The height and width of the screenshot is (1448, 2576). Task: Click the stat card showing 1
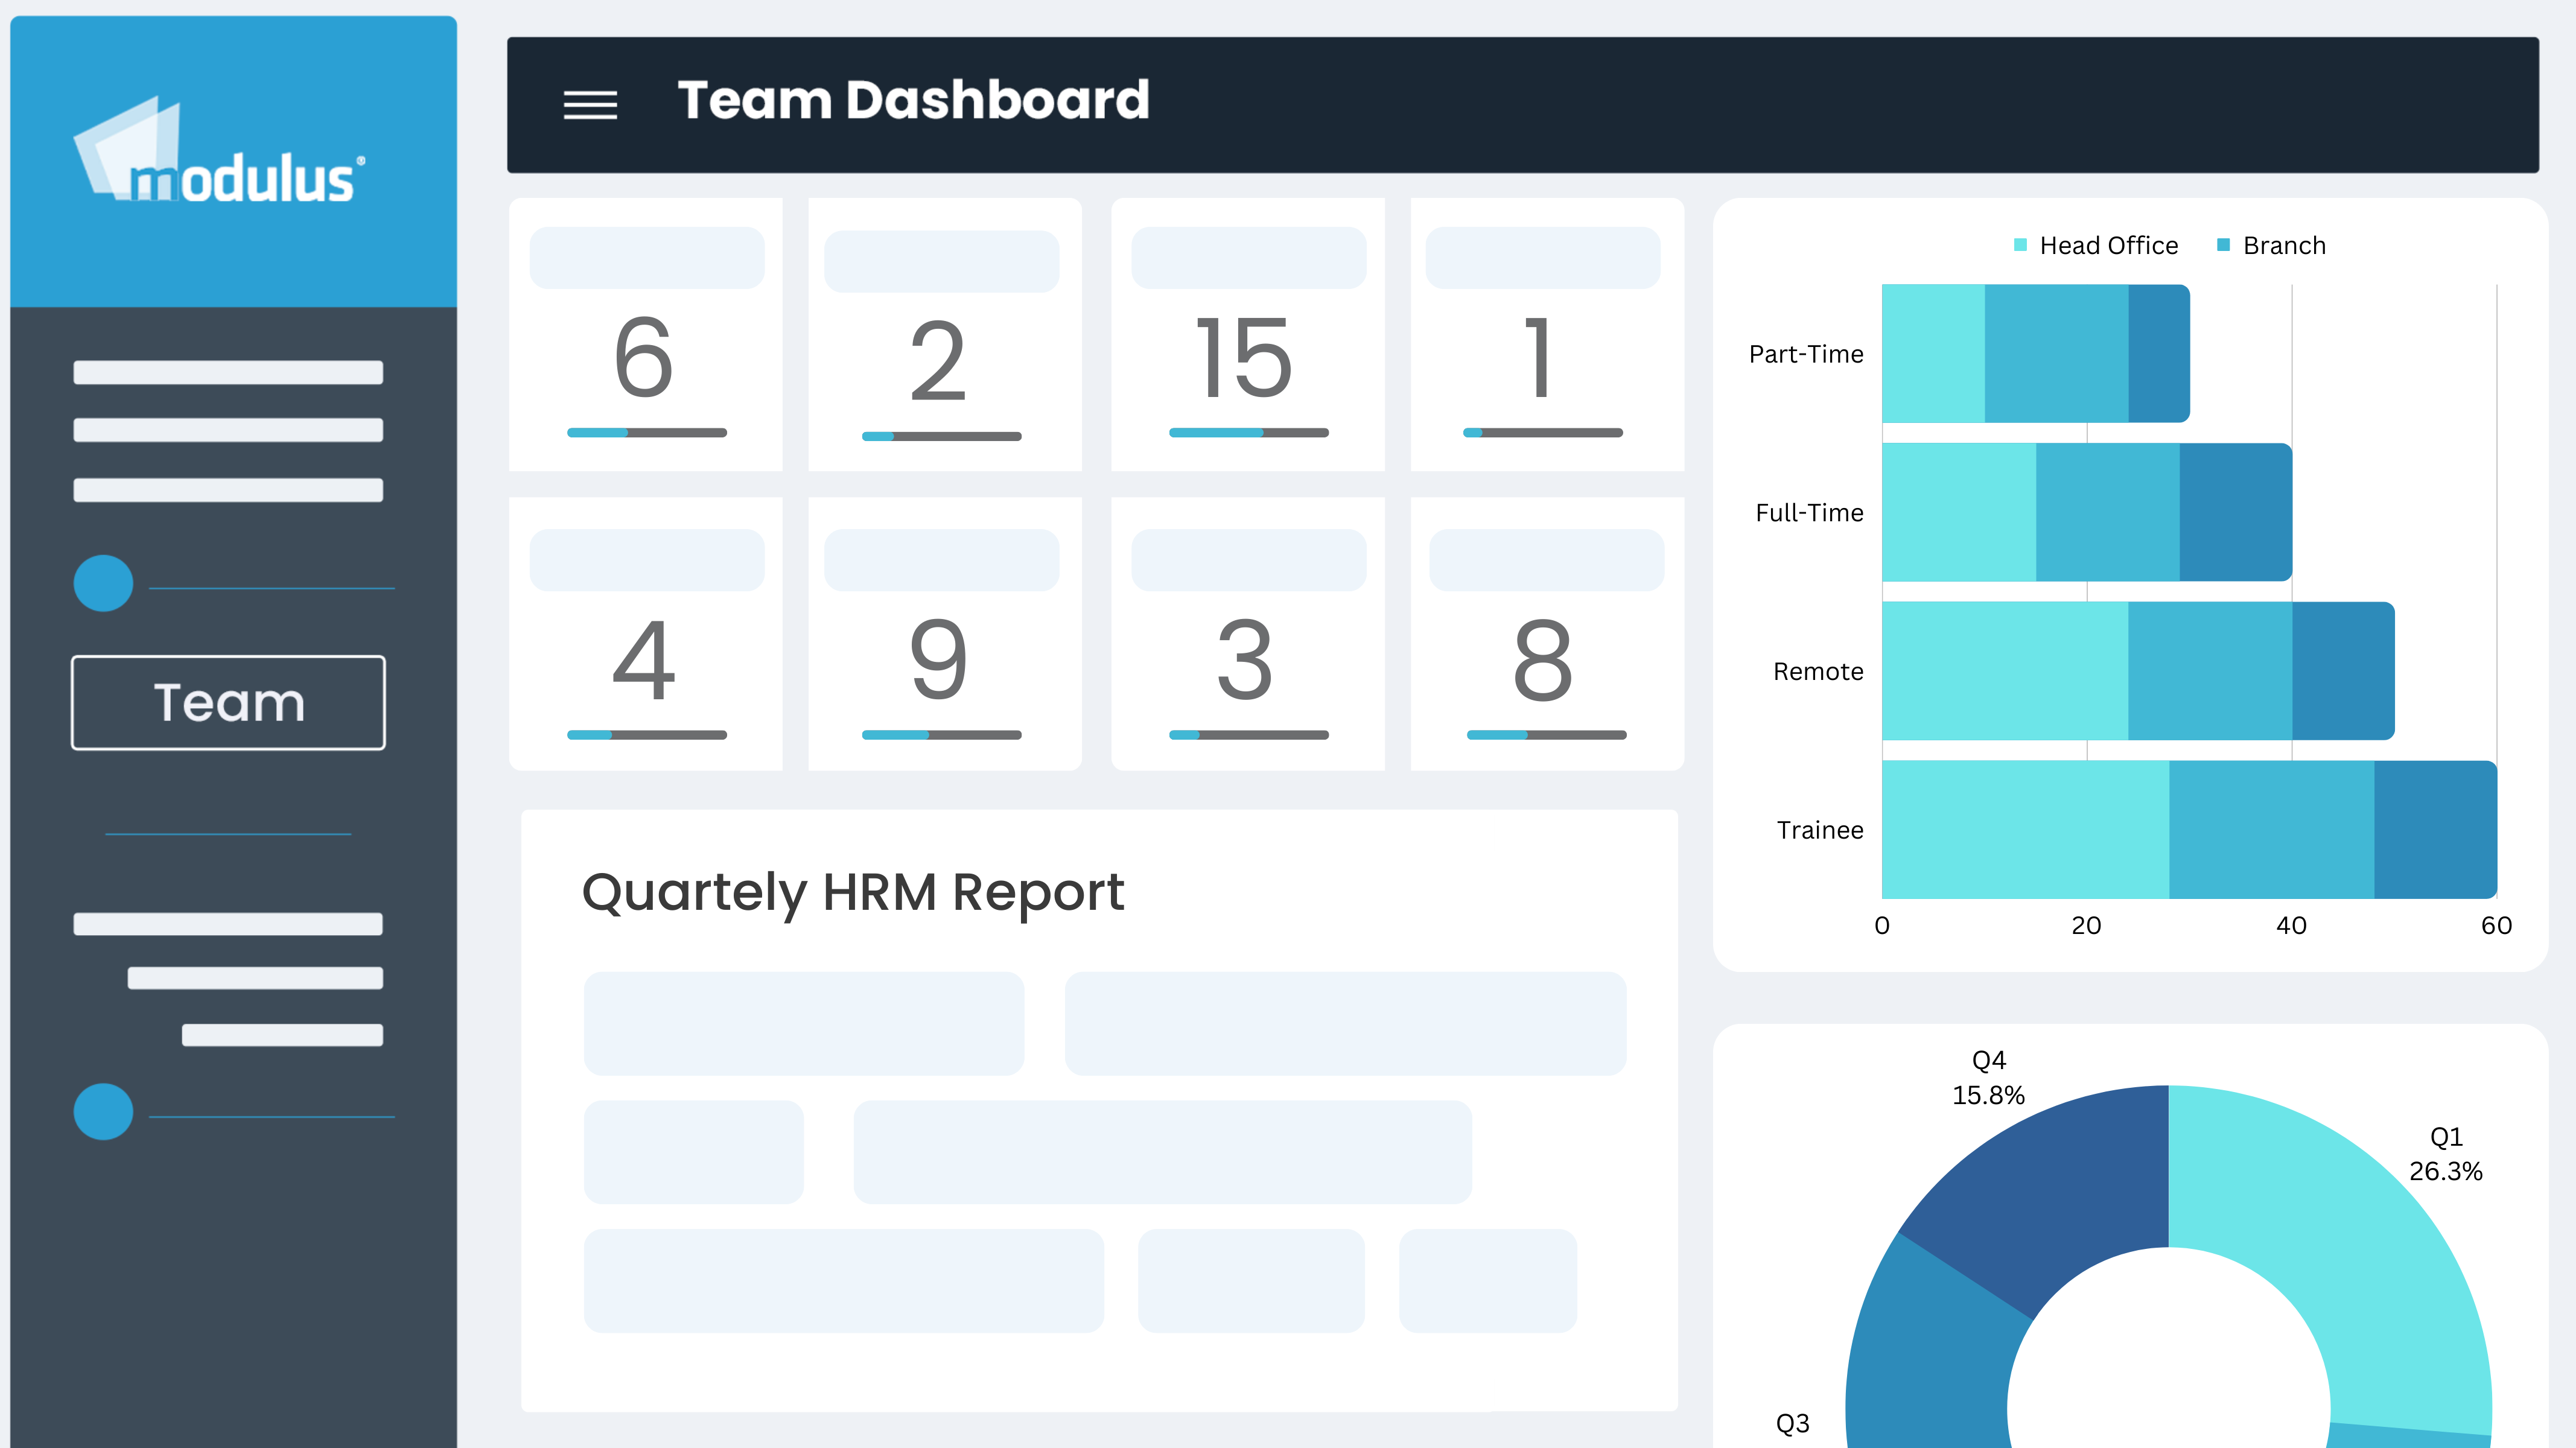pos(1547,334)
